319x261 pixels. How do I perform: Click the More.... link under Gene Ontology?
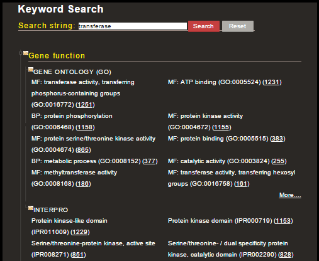point(290,195)
